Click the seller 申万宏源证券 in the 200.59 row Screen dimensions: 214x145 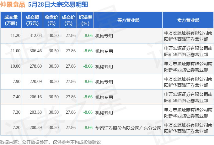188,128
